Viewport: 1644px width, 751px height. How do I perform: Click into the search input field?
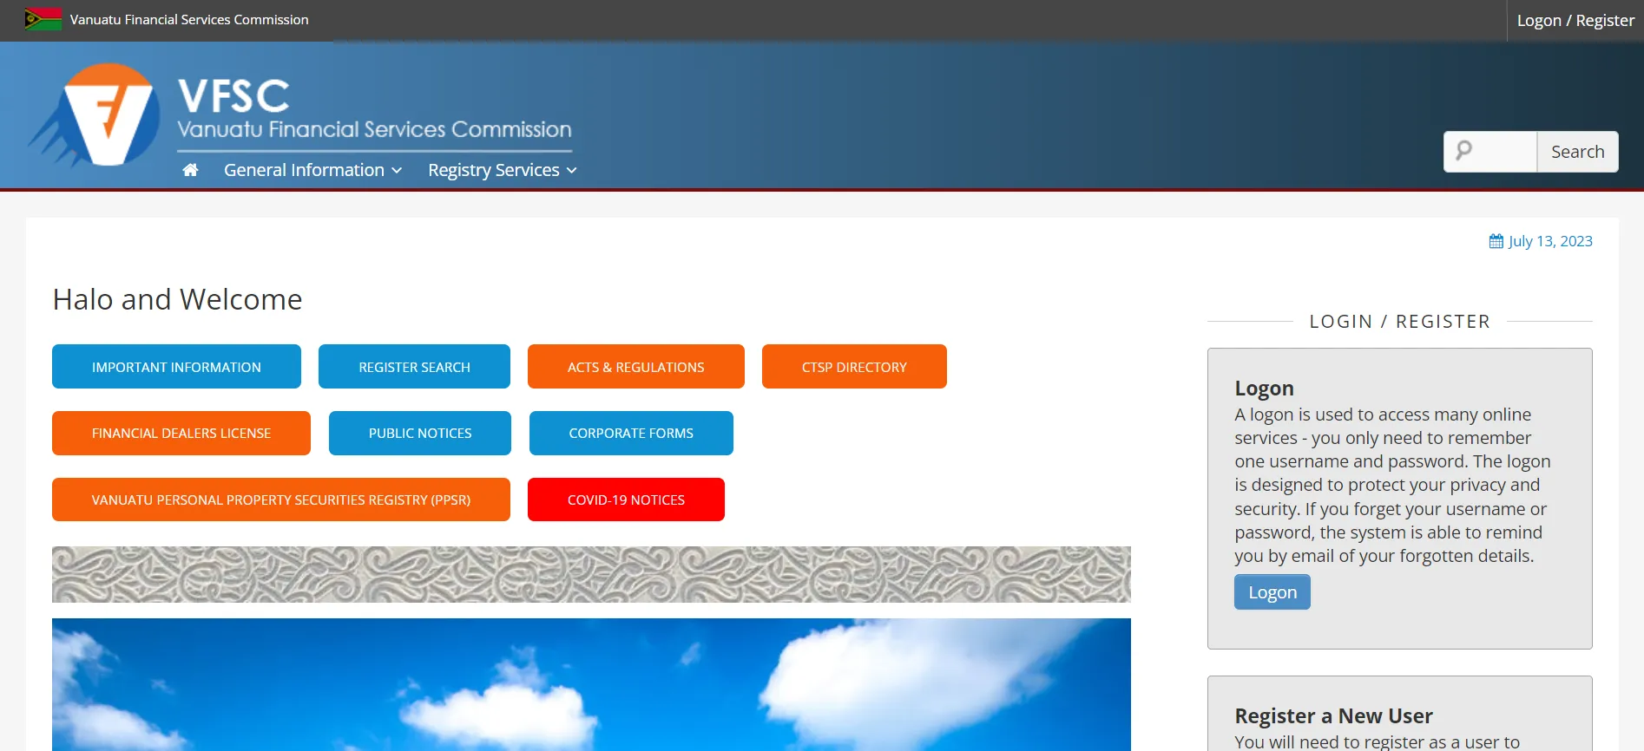coord(1490,152)
